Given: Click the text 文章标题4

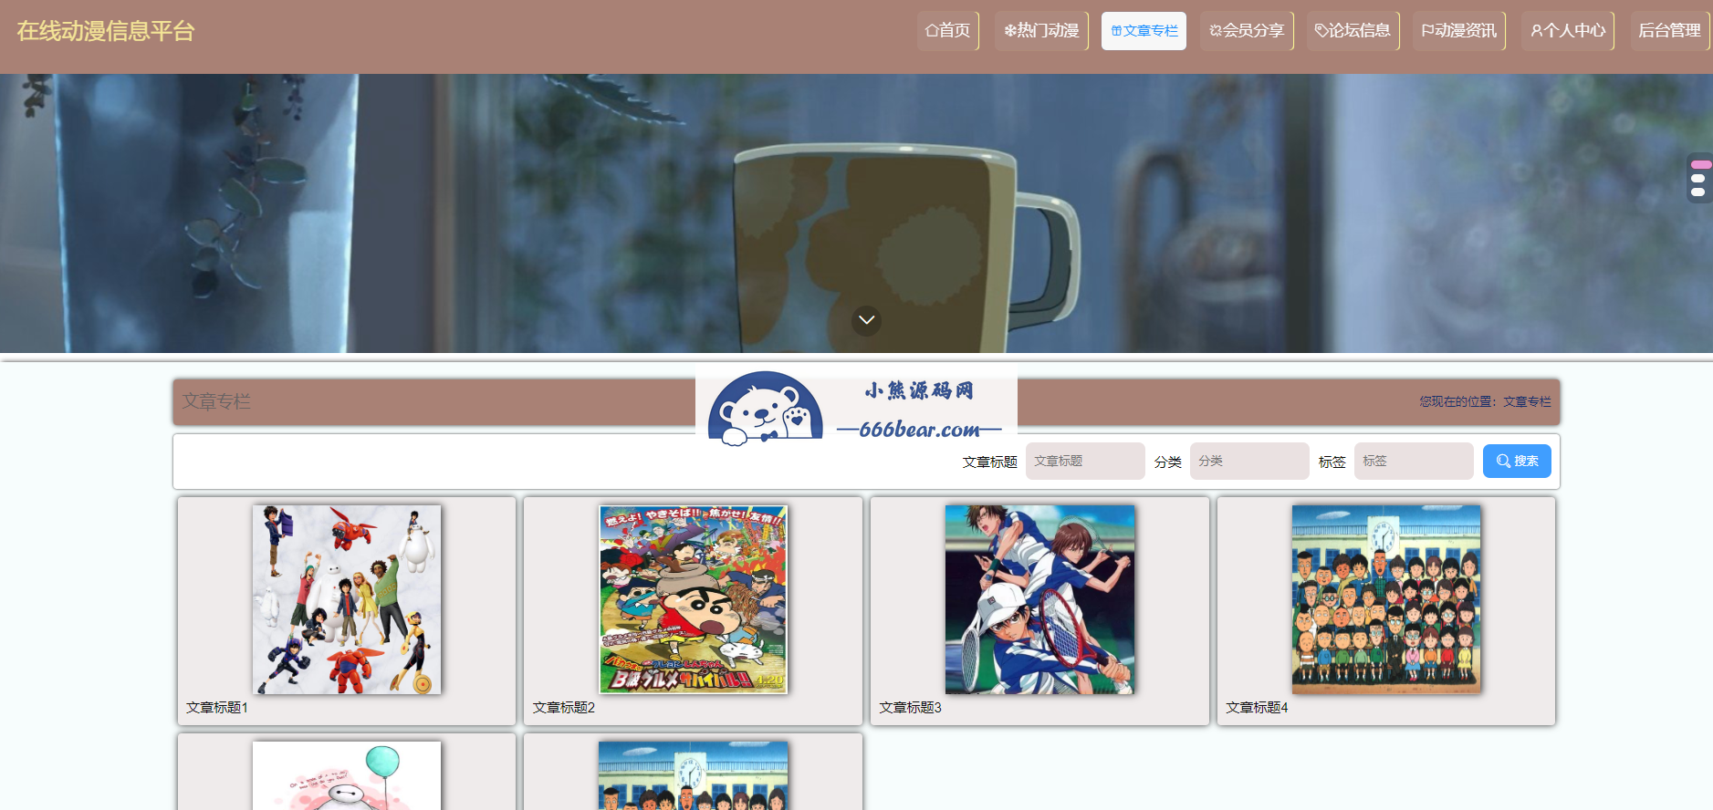Looking at the screenshot, I should [x=1257, y=708].
